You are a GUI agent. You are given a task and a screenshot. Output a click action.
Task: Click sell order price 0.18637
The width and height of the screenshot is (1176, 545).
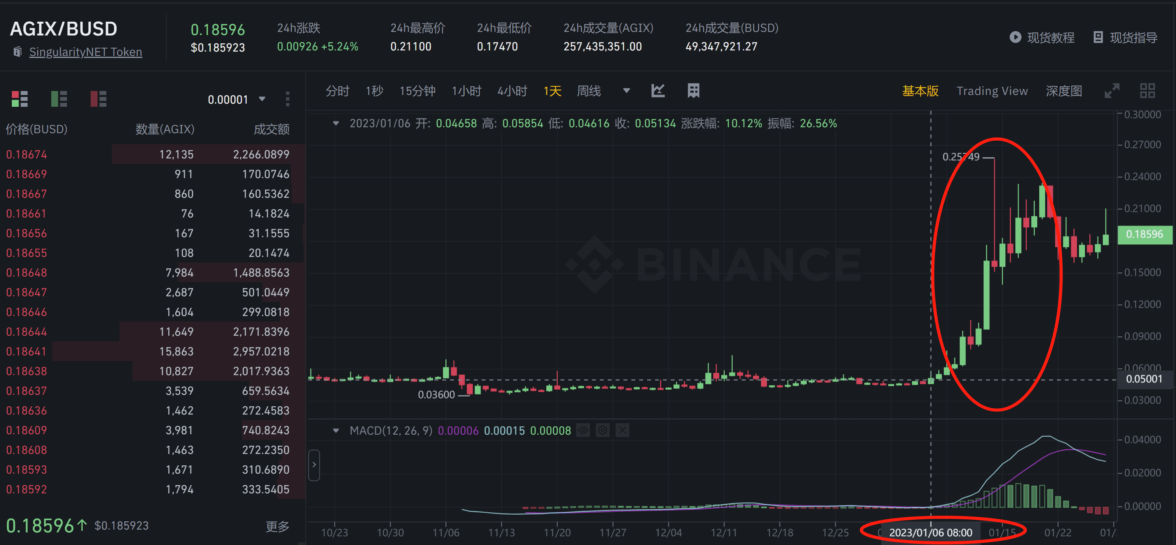26,391
